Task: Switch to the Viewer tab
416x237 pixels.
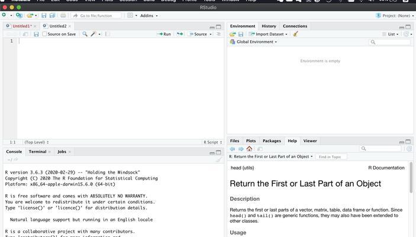Action: pyautogui.click(x=310, y=141)
